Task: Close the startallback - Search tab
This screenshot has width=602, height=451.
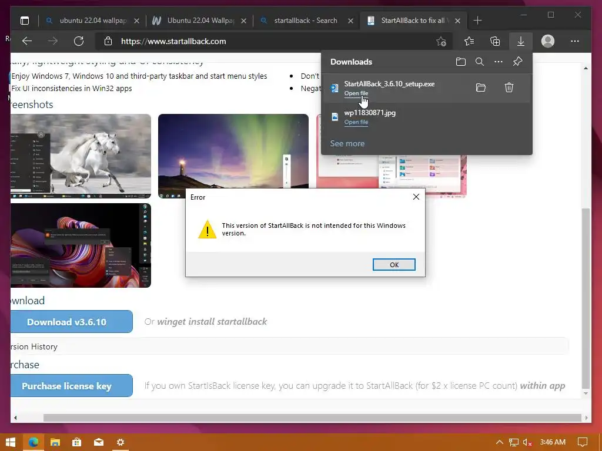Action: [x=350, y=21]
